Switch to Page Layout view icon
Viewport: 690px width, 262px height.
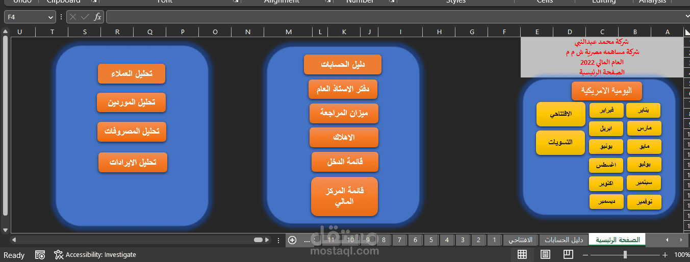pos(545,254)
